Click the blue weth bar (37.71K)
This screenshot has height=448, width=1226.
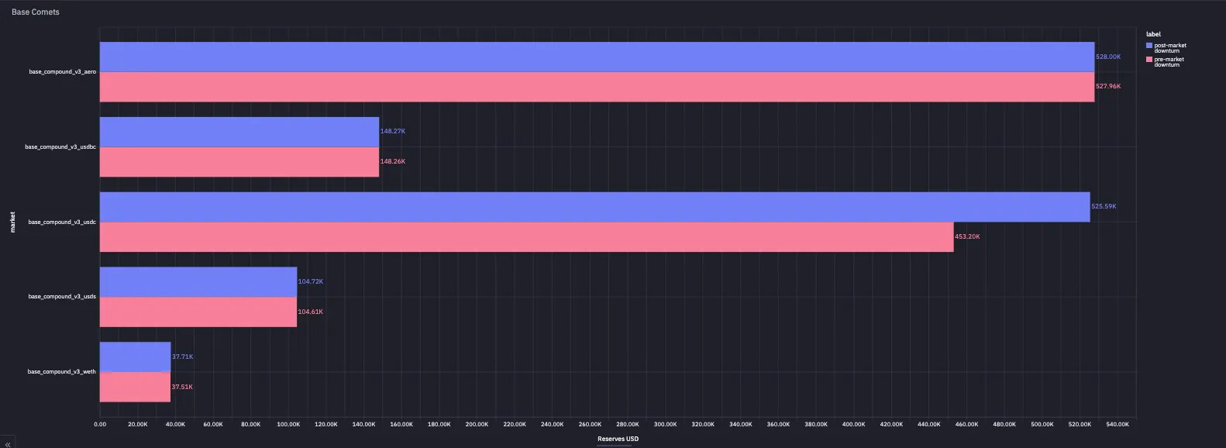(x=135, y=357)
